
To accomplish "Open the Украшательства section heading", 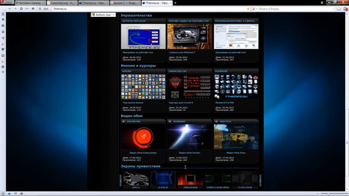I will pyautogui.click(x=136, y=15).
